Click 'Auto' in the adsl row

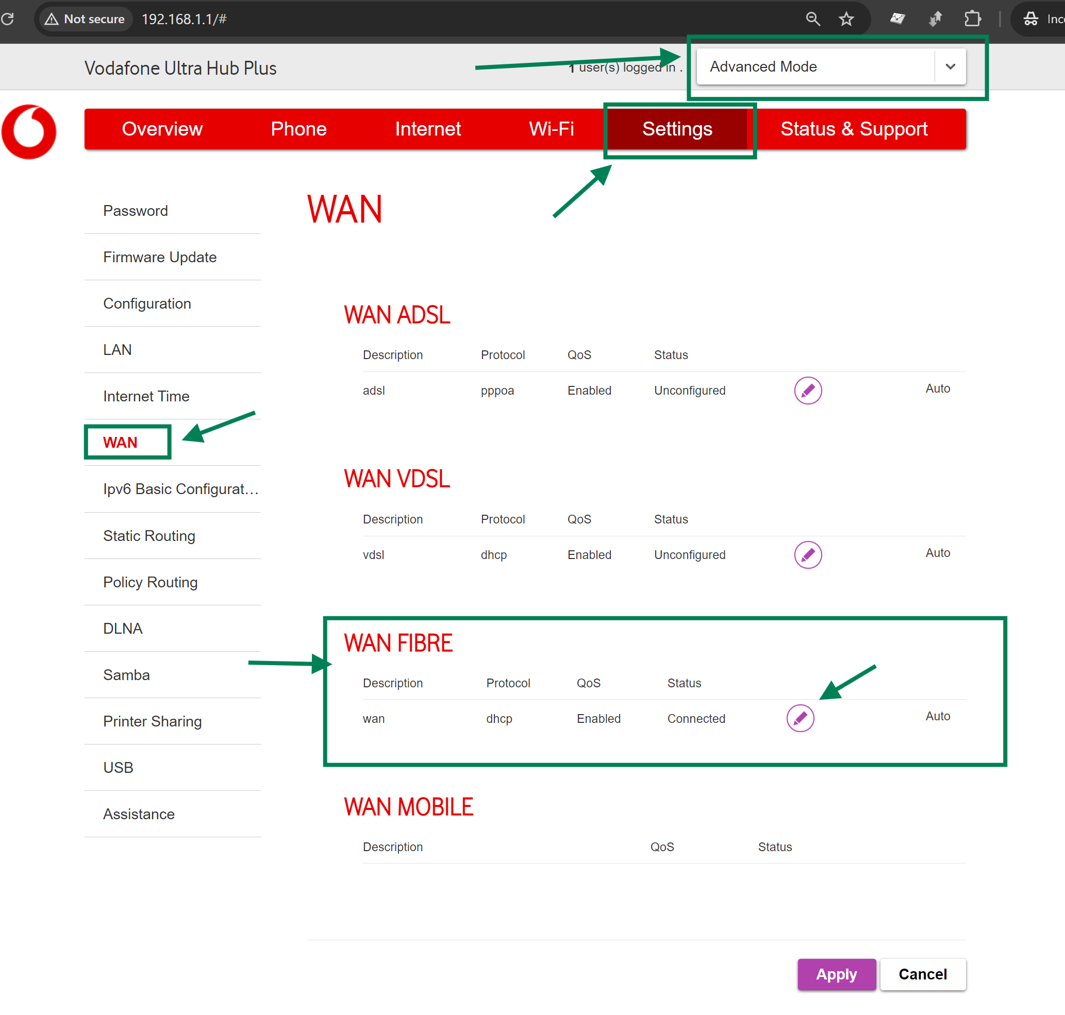pyautogui.click(x=938, y=388)
